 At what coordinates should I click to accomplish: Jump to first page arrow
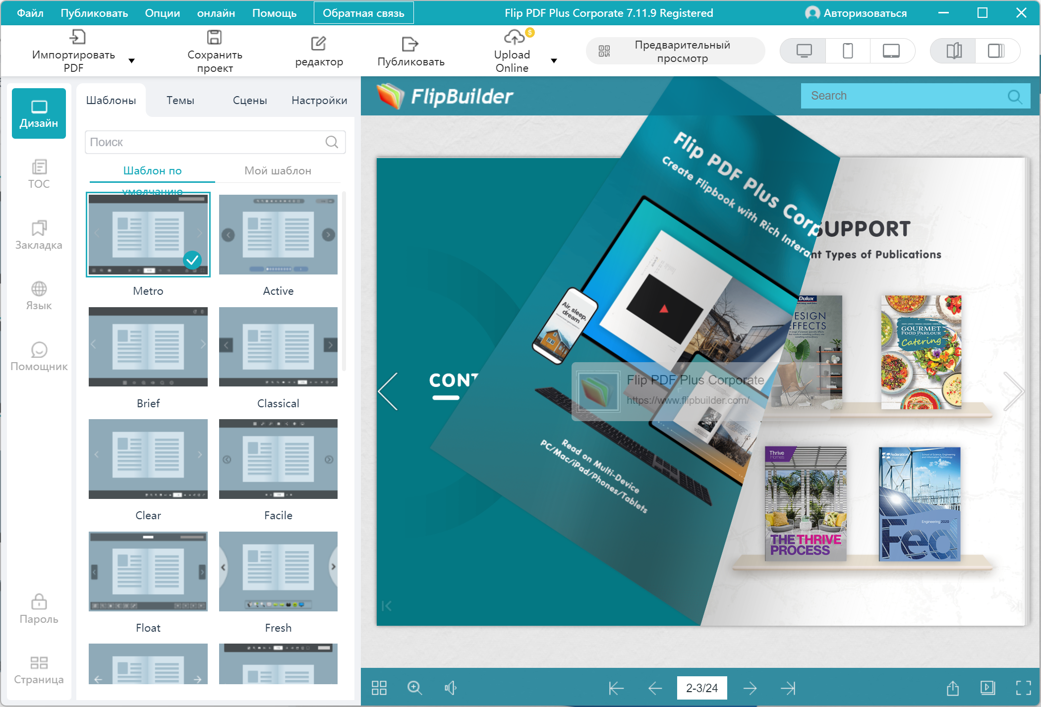616,688
